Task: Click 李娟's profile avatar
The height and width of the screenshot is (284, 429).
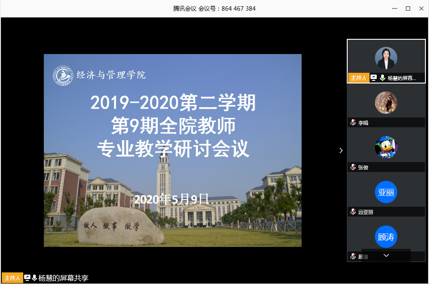Action: (386, 103)
